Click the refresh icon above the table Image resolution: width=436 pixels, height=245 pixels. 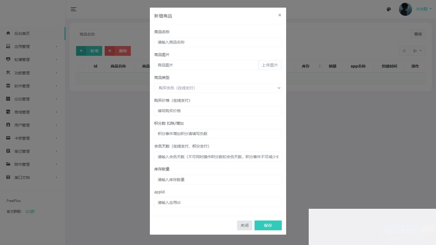tap(404, 51)
